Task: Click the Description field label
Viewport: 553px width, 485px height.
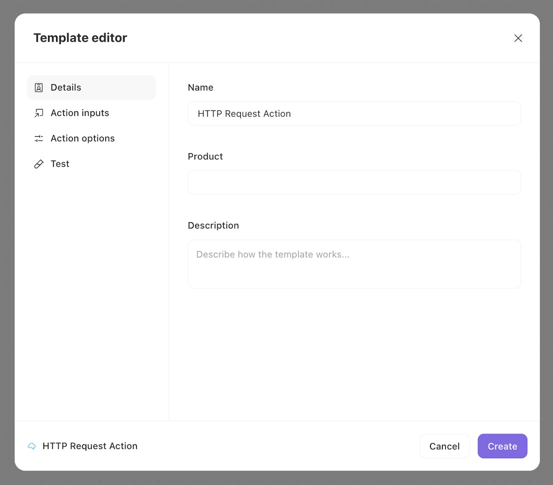Action: pyautogui.click(x=213, y=226)
